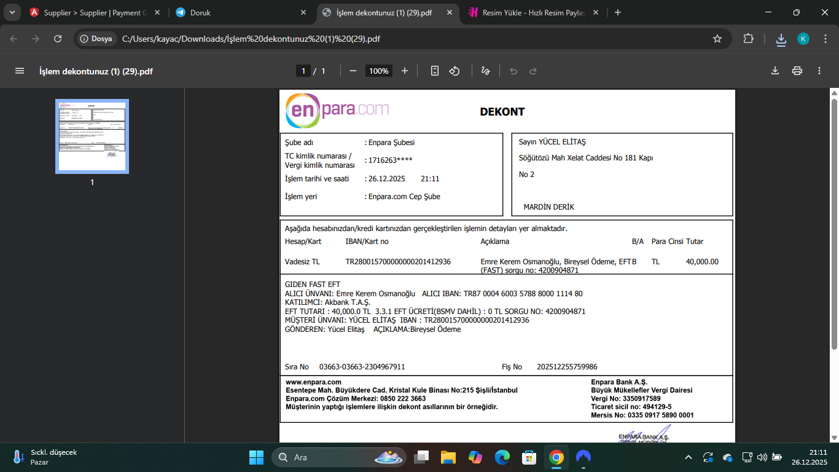Click the fit to page icon

click(435, 71)
